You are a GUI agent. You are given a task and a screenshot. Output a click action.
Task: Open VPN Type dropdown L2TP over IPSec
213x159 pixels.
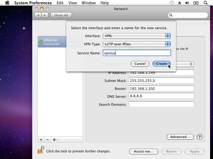pyautogui.click(x=137, y=44)
